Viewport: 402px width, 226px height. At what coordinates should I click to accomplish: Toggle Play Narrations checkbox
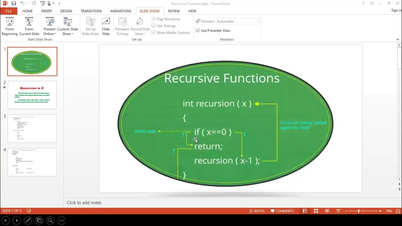(154, 19)
